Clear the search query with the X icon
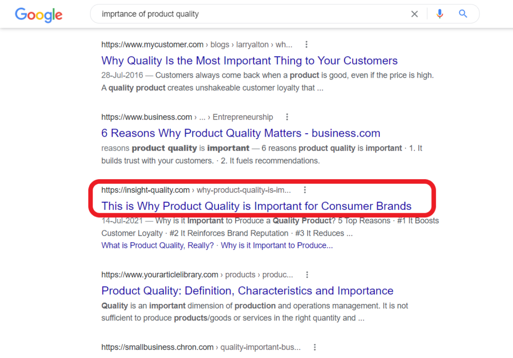 pos(414,14)
